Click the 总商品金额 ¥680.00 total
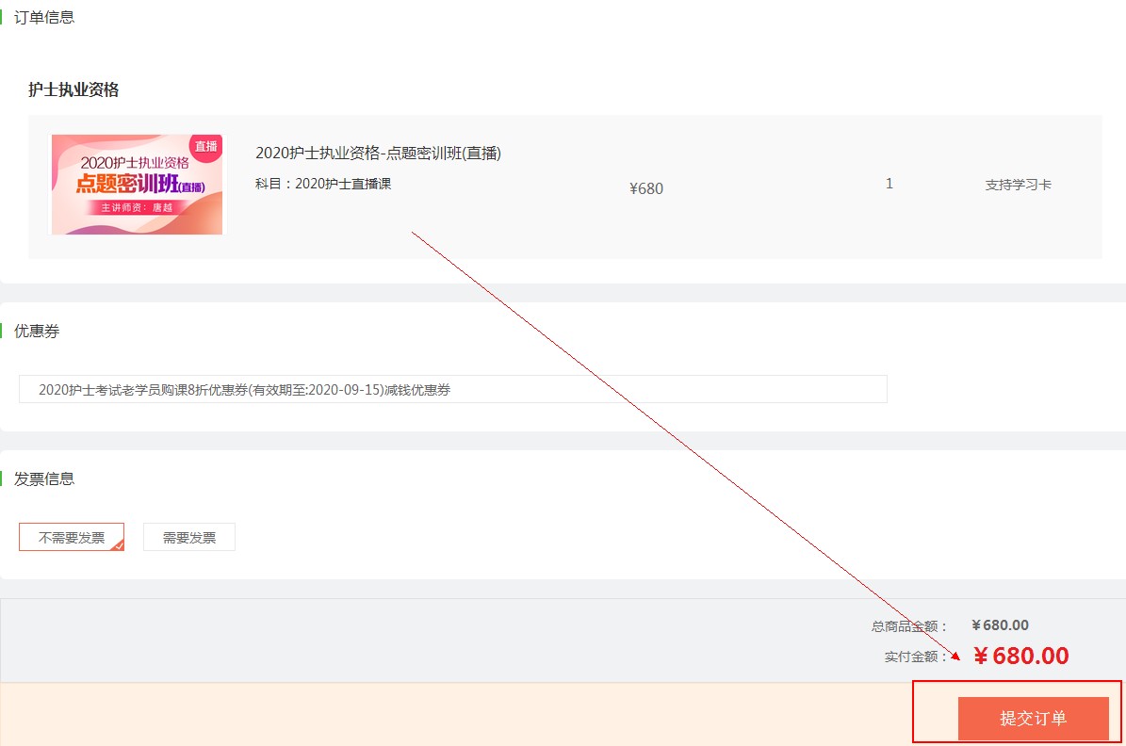This screenshot has height=746, width=1126. pos(1001,624)
